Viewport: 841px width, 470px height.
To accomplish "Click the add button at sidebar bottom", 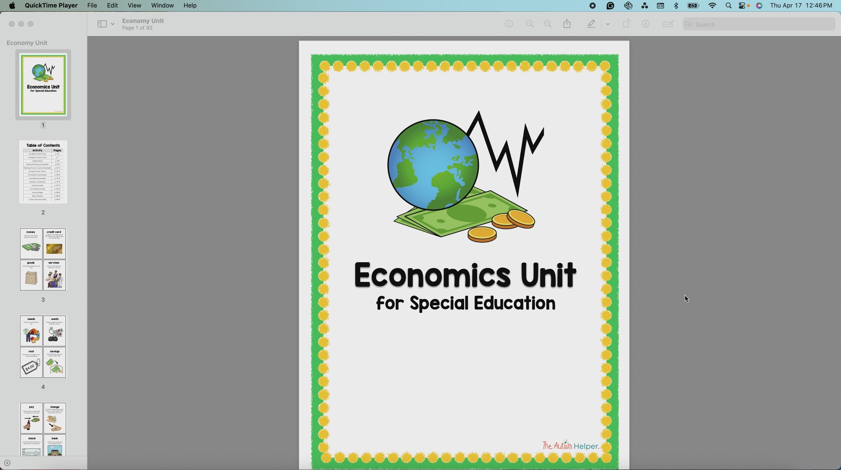I will tap(7, 463).
